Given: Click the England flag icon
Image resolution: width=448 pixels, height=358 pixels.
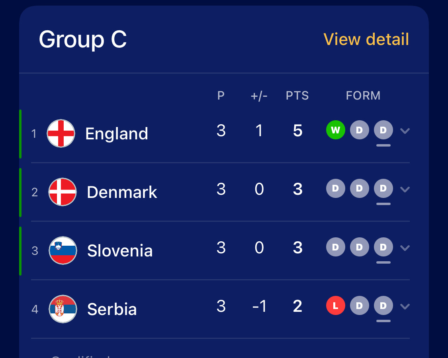Looking at the screenshot, I should pos(61,133).
